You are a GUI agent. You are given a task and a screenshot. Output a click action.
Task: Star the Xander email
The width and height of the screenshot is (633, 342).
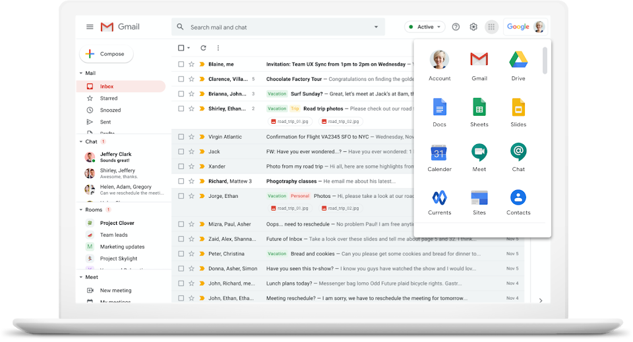(x=192, y=166)
